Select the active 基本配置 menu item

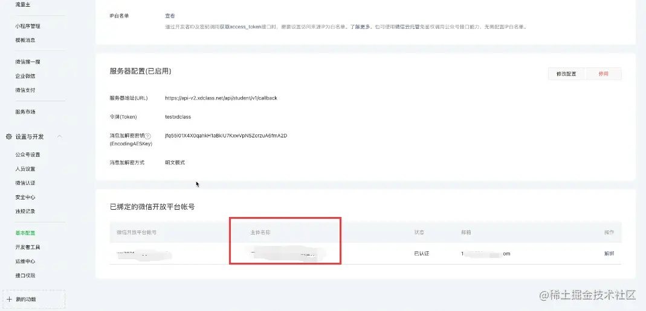click(x=25, y=233)
